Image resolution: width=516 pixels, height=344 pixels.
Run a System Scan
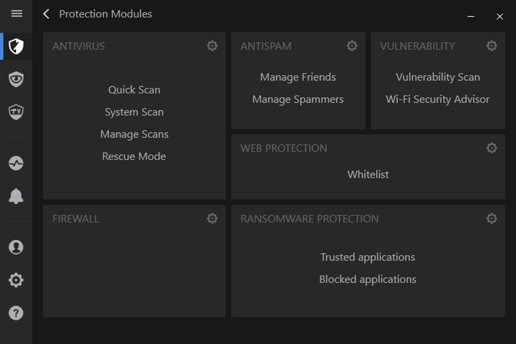134,112
